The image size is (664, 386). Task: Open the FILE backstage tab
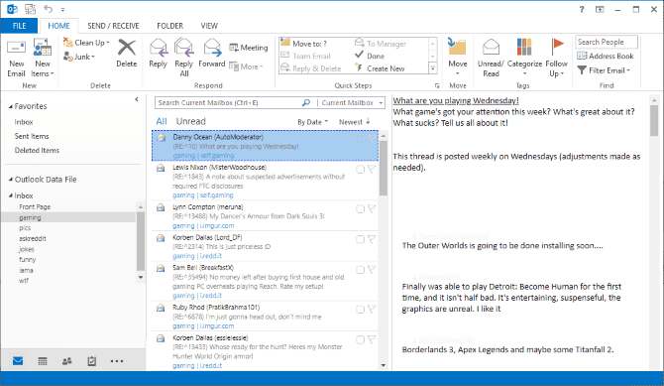pyautogui.click(x=19, y=26)
